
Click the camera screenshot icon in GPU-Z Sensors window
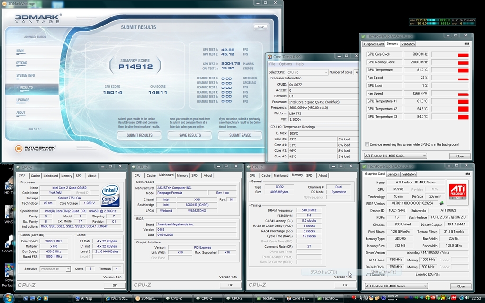467,44
